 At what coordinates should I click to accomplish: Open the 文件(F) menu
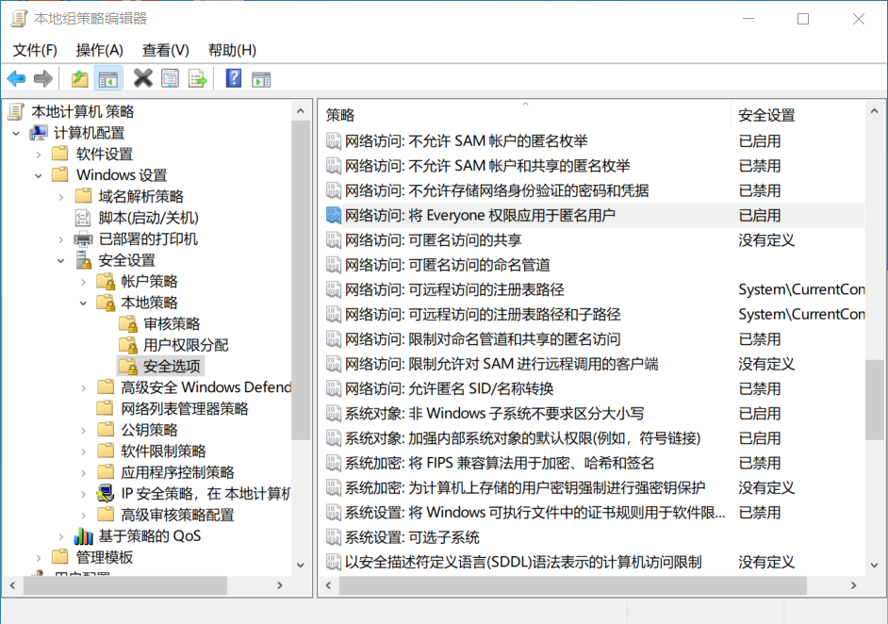coord(34,50)
